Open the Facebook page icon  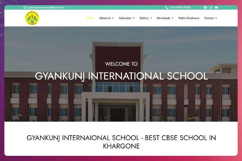pos(205,7)
